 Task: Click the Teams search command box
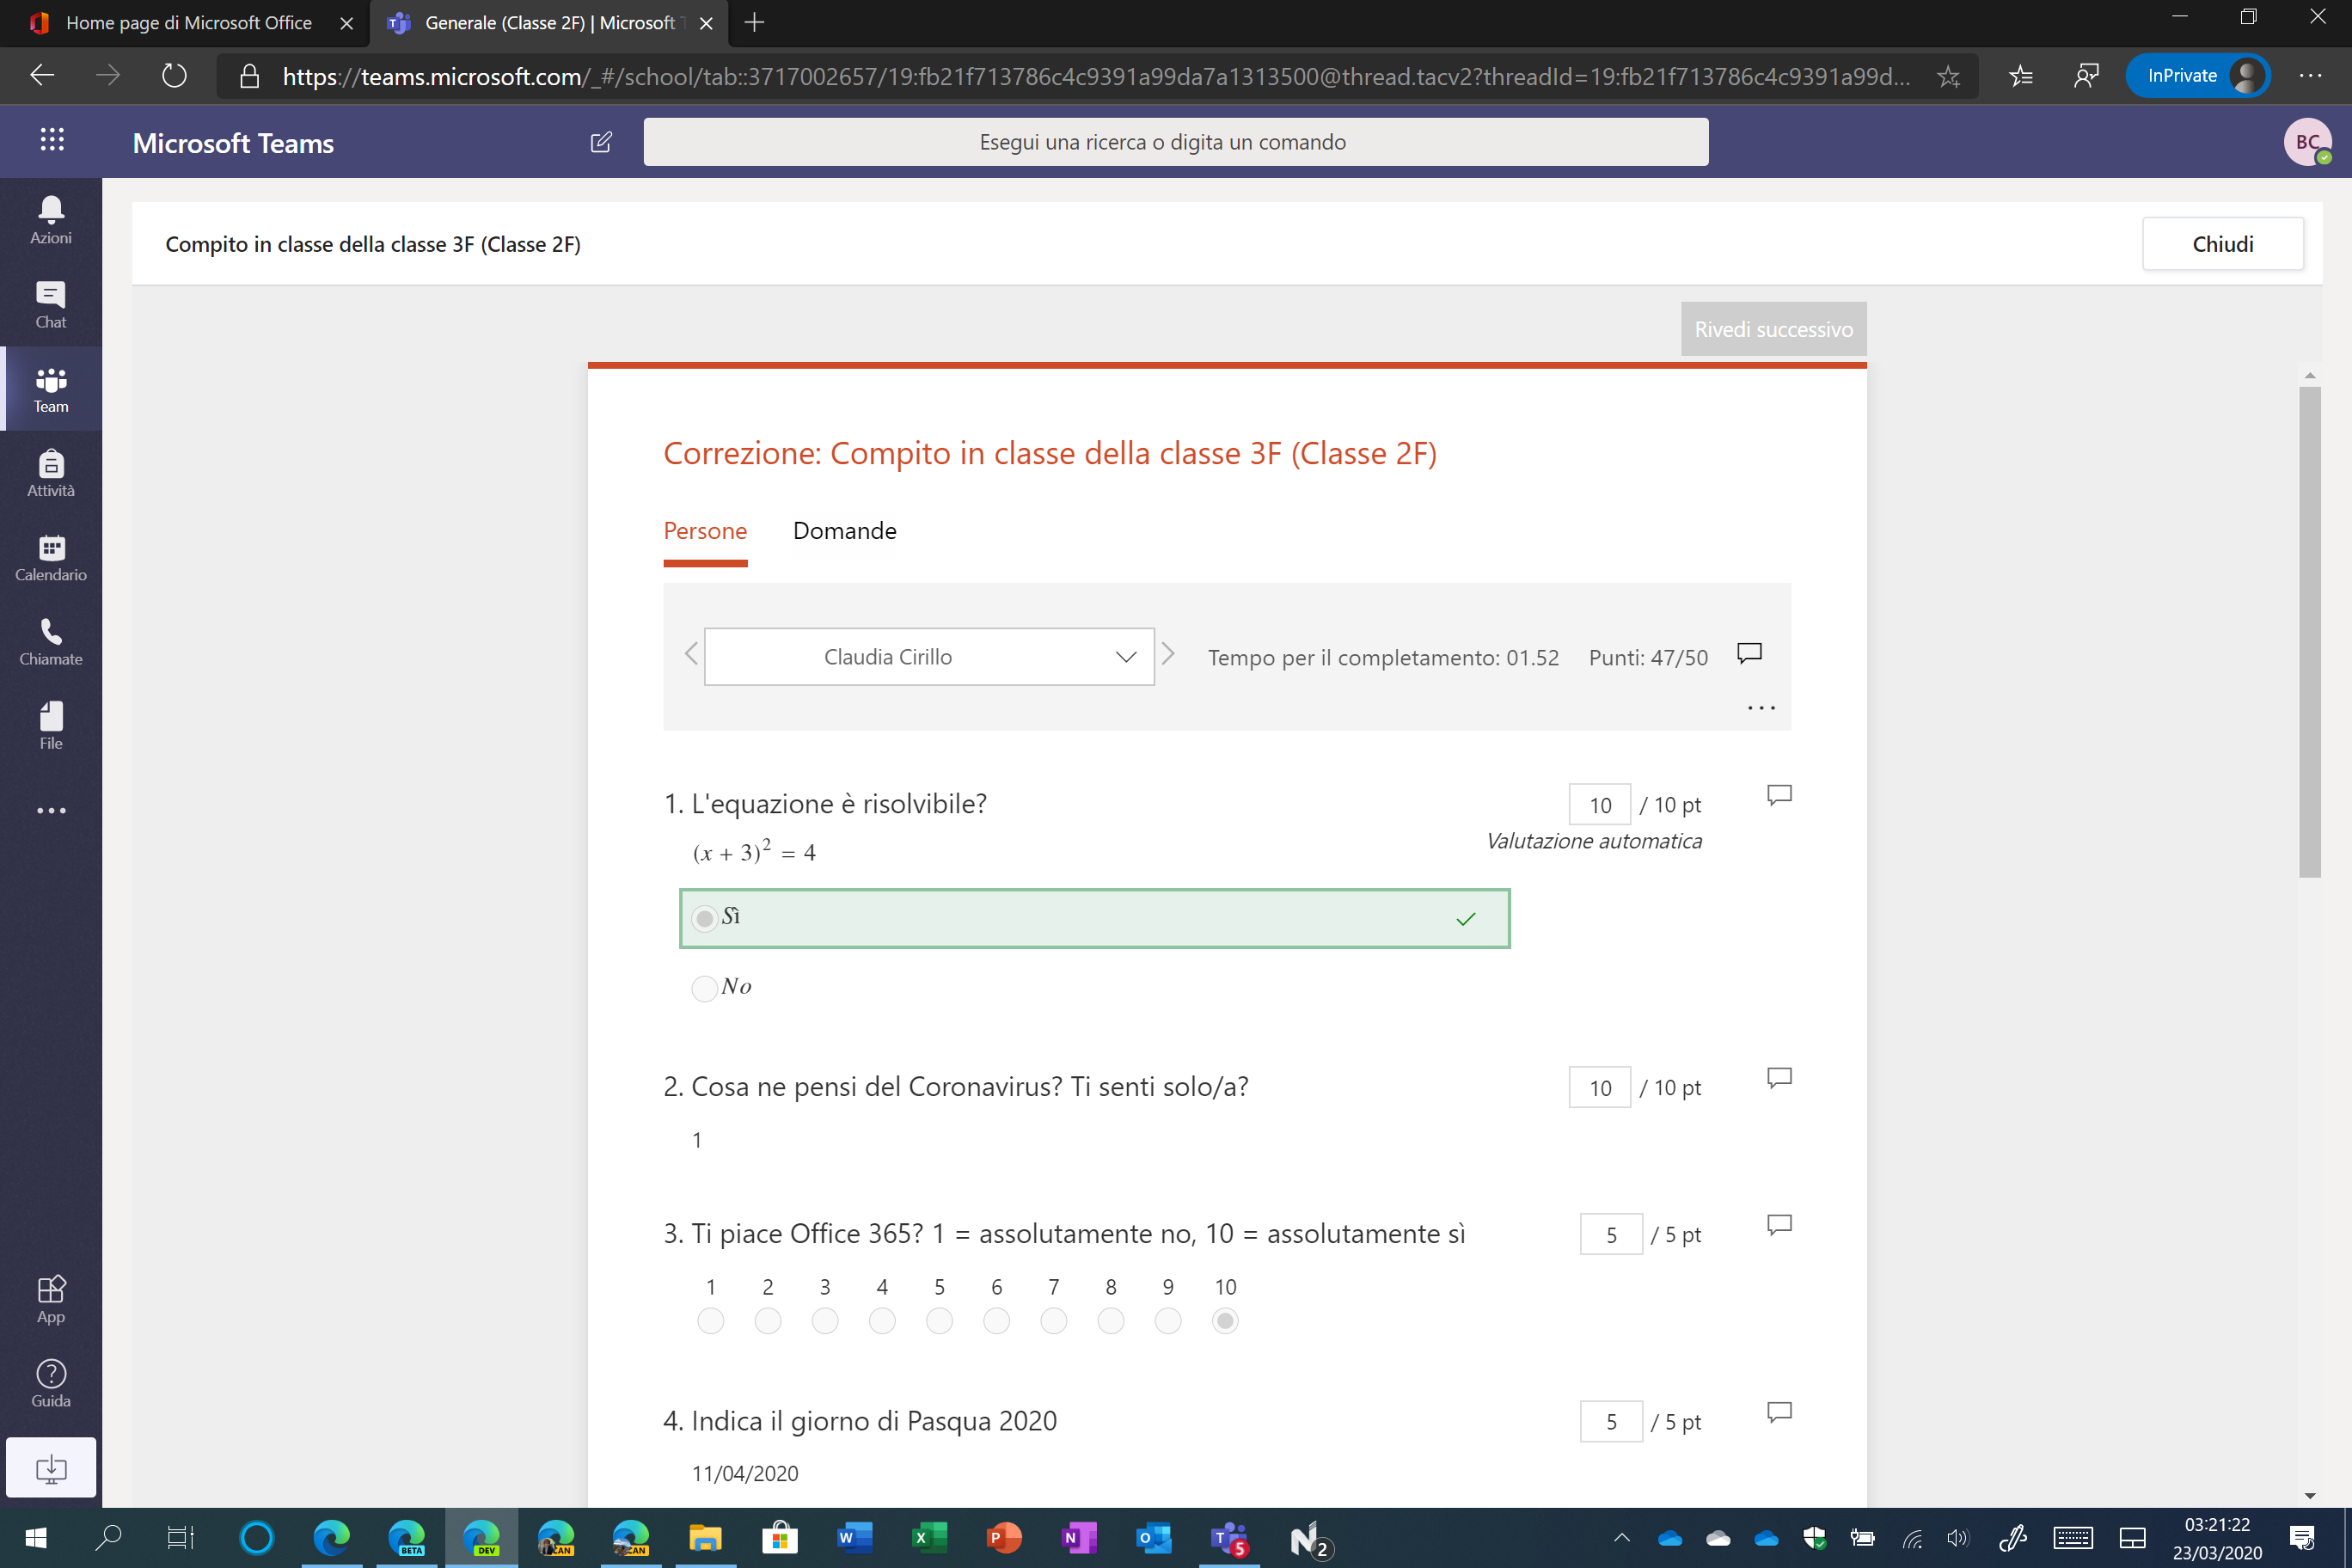point(1175,142)
